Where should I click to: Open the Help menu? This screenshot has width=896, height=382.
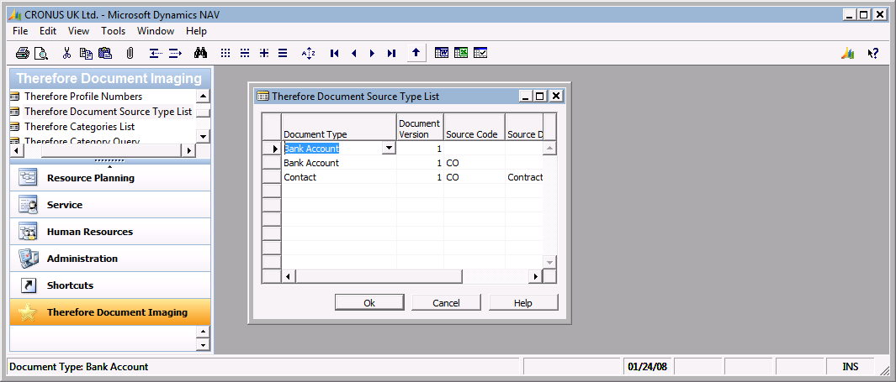[x=196, y=31]
